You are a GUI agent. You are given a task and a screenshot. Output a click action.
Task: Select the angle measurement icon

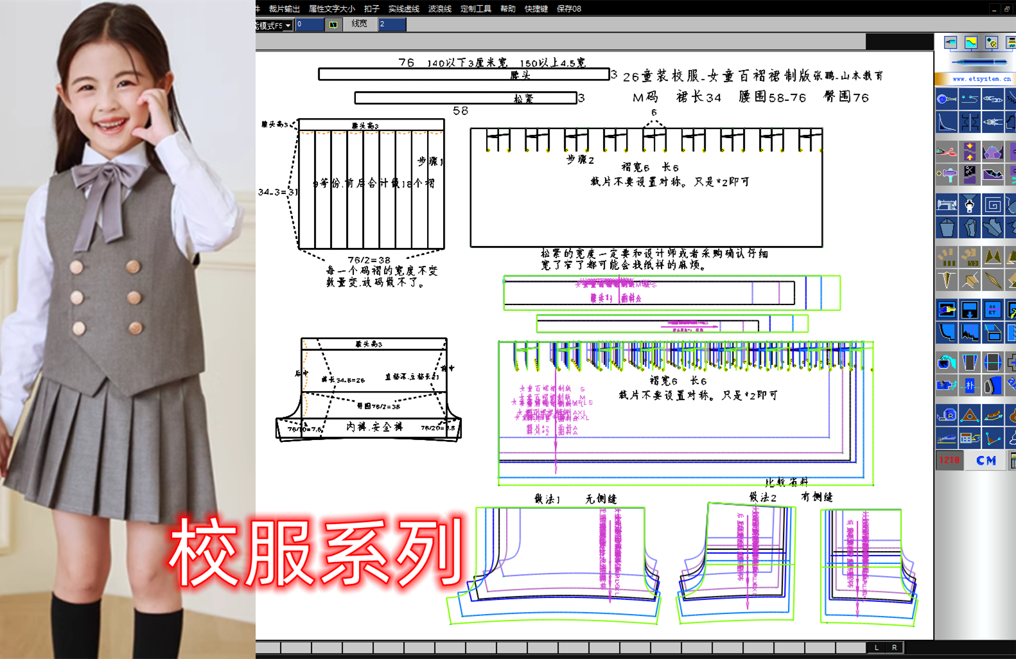[x=993, y=438]
